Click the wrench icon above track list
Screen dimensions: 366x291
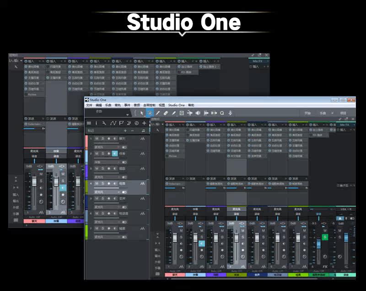tap(104, 123)
